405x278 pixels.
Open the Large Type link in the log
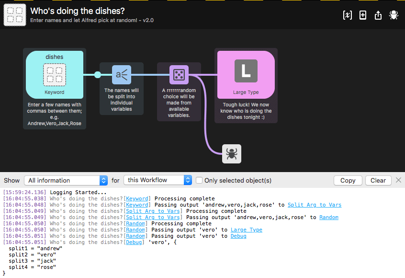click(x=246, y=230)
